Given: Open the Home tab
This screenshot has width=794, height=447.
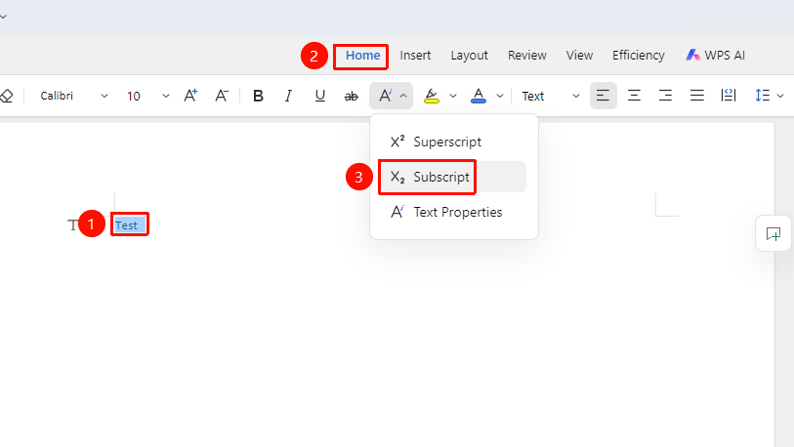Looking at the screenshot, I should pos(362,56).
